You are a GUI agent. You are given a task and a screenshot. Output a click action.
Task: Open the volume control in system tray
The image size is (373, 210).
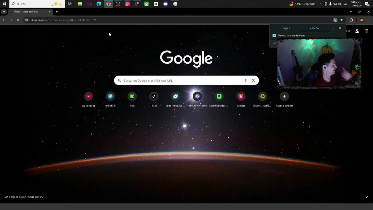[x=339, y=4]
